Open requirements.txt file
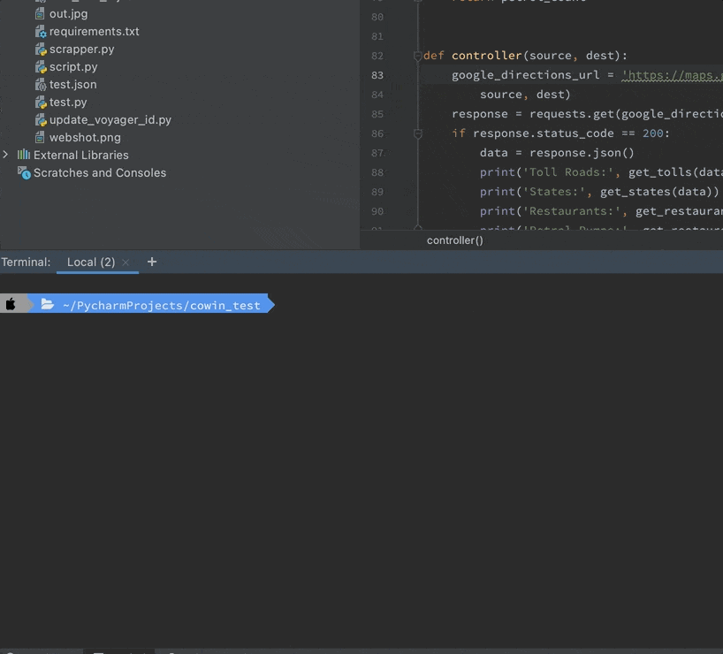Screen dimensions: 723x654 [x=94, y=31]
